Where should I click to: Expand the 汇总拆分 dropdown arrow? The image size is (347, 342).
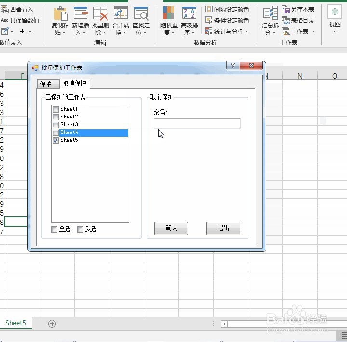[274, 33]
